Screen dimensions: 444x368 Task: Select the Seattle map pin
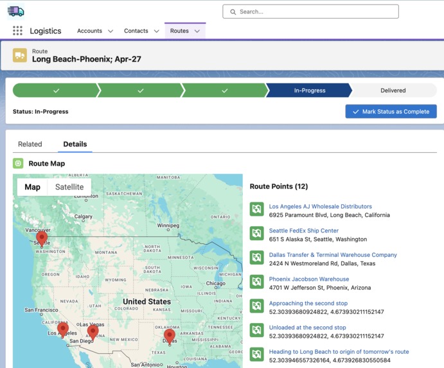tap(42, 238)
